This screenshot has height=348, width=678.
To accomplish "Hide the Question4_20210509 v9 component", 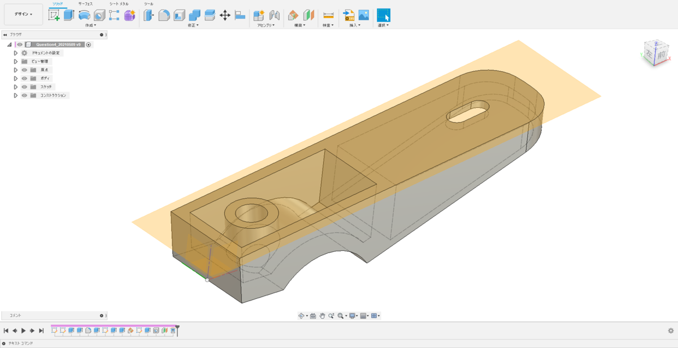I will pyautogui.click(x=20, y=44).
